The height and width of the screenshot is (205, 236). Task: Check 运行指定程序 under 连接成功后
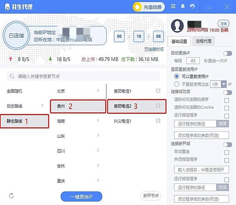coord(227,116)
